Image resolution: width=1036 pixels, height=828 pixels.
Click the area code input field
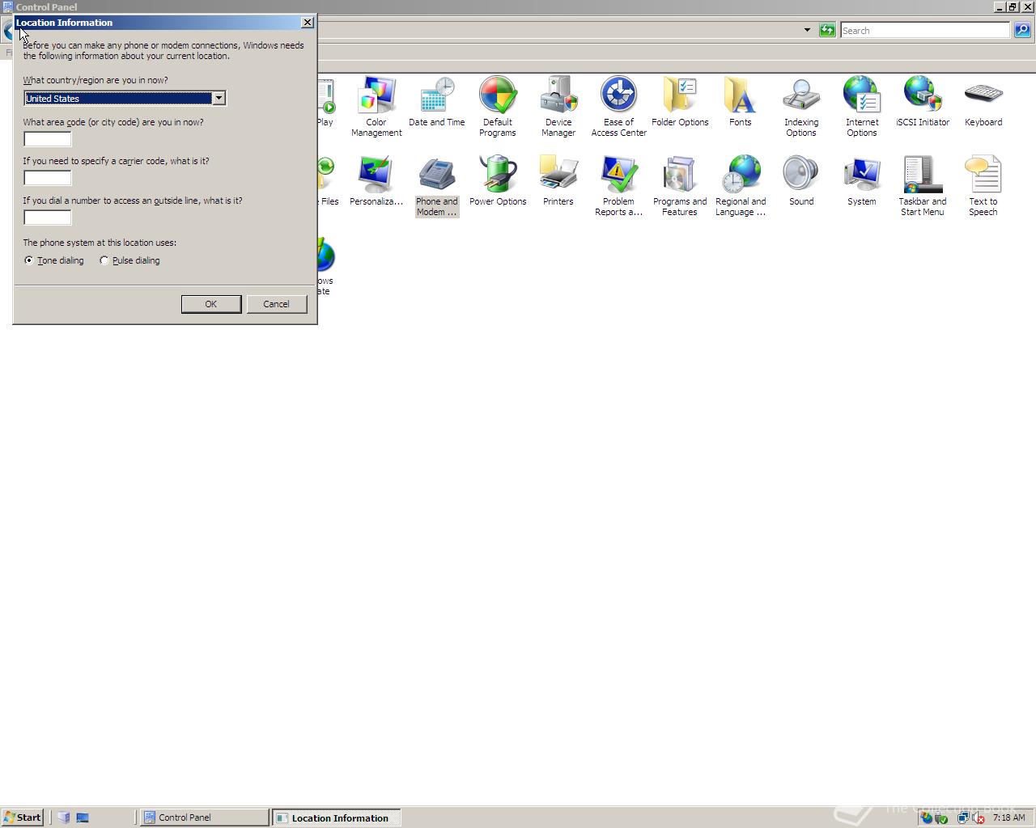48,139
